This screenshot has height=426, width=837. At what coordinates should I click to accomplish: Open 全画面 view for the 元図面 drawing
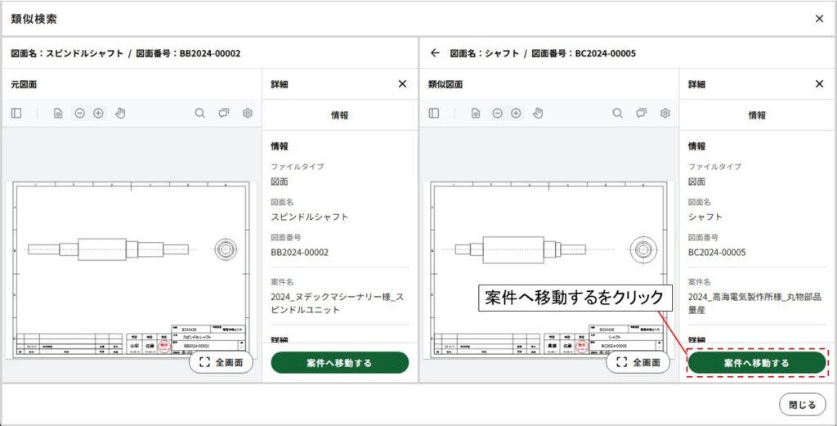pyautogui.click(x=221, y=362)
